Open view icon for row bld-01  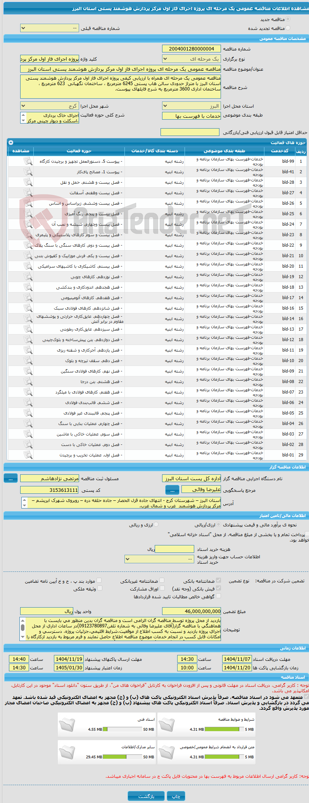[x=28, y=455]
